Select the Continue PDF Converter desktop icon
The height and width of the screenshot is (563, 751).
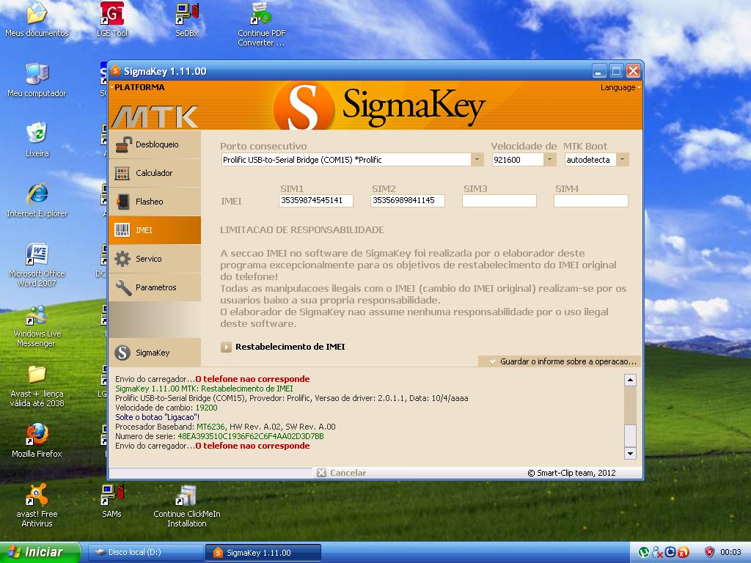262,24
